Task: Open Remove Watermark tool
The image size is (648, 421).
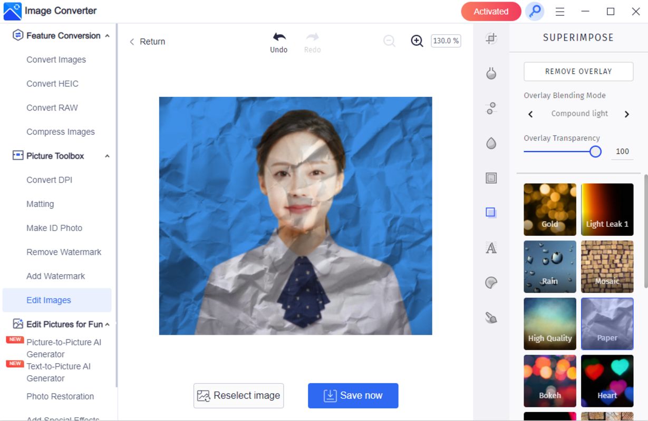Action: tap(64, 252)
